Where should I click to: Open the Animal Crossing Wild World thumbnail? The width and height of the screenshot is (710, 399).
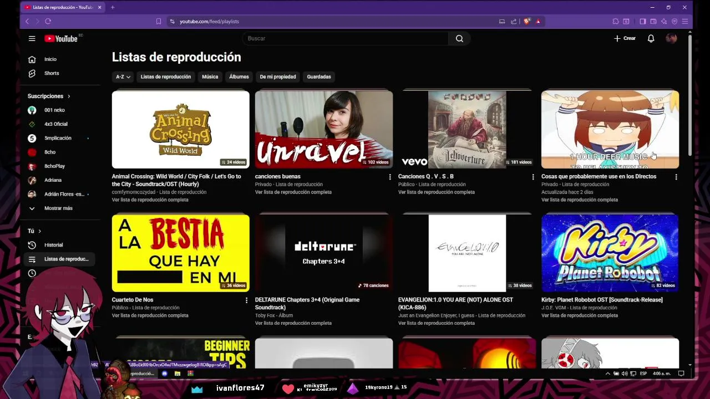pyautogui.click(x=181, y=130)
